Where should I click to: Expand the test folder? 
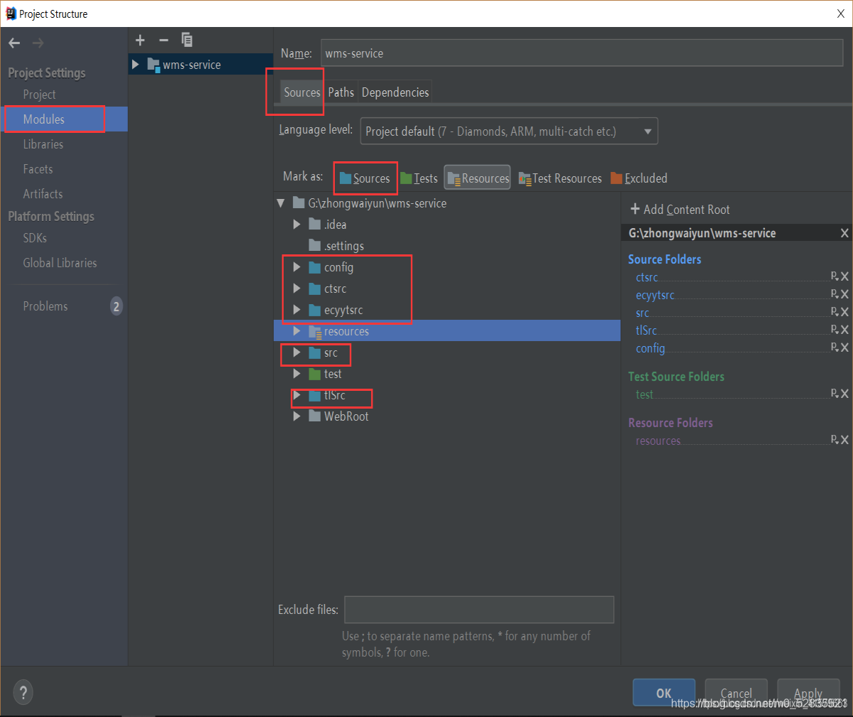[x=297, y=374]
